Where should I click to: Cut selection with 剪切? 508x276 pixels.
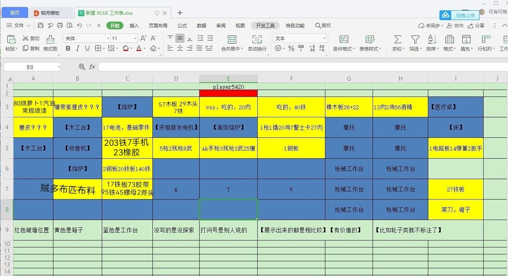pyautogui.click(x=31, y=38)
